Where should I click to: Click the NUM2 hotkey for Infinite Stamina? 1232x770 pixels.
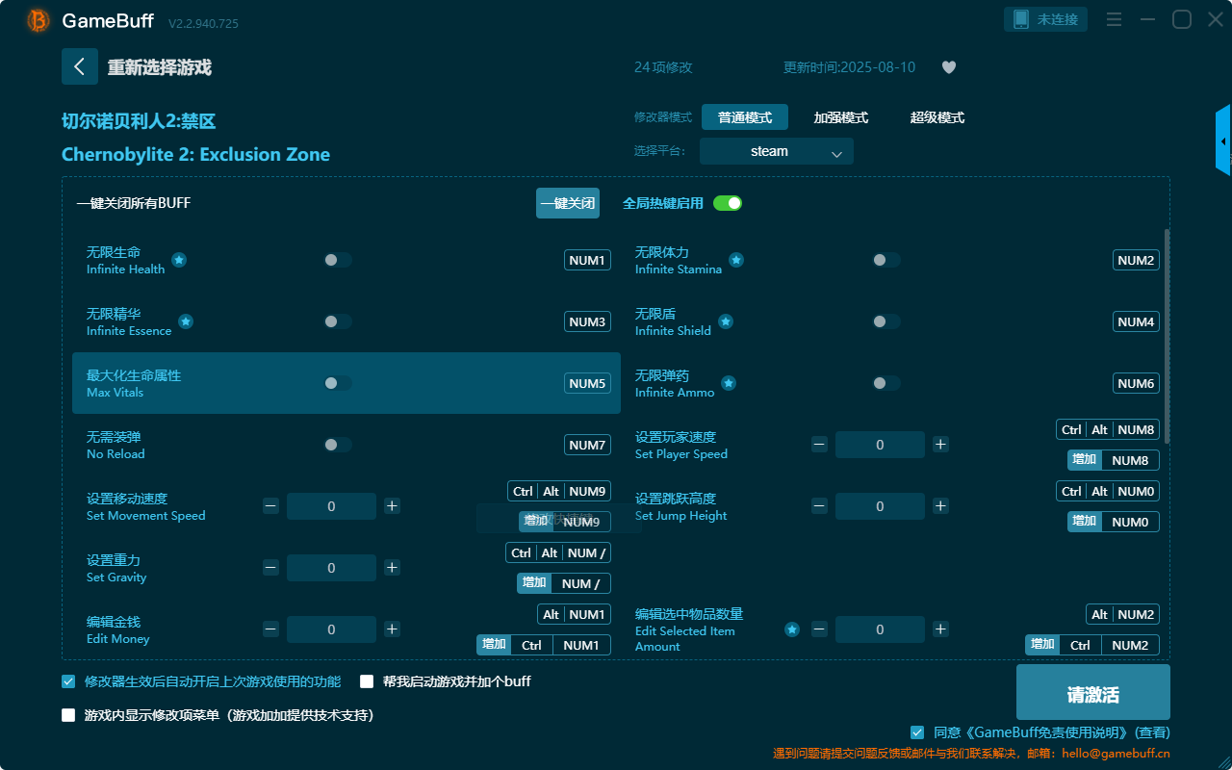tap(1136, 260)
